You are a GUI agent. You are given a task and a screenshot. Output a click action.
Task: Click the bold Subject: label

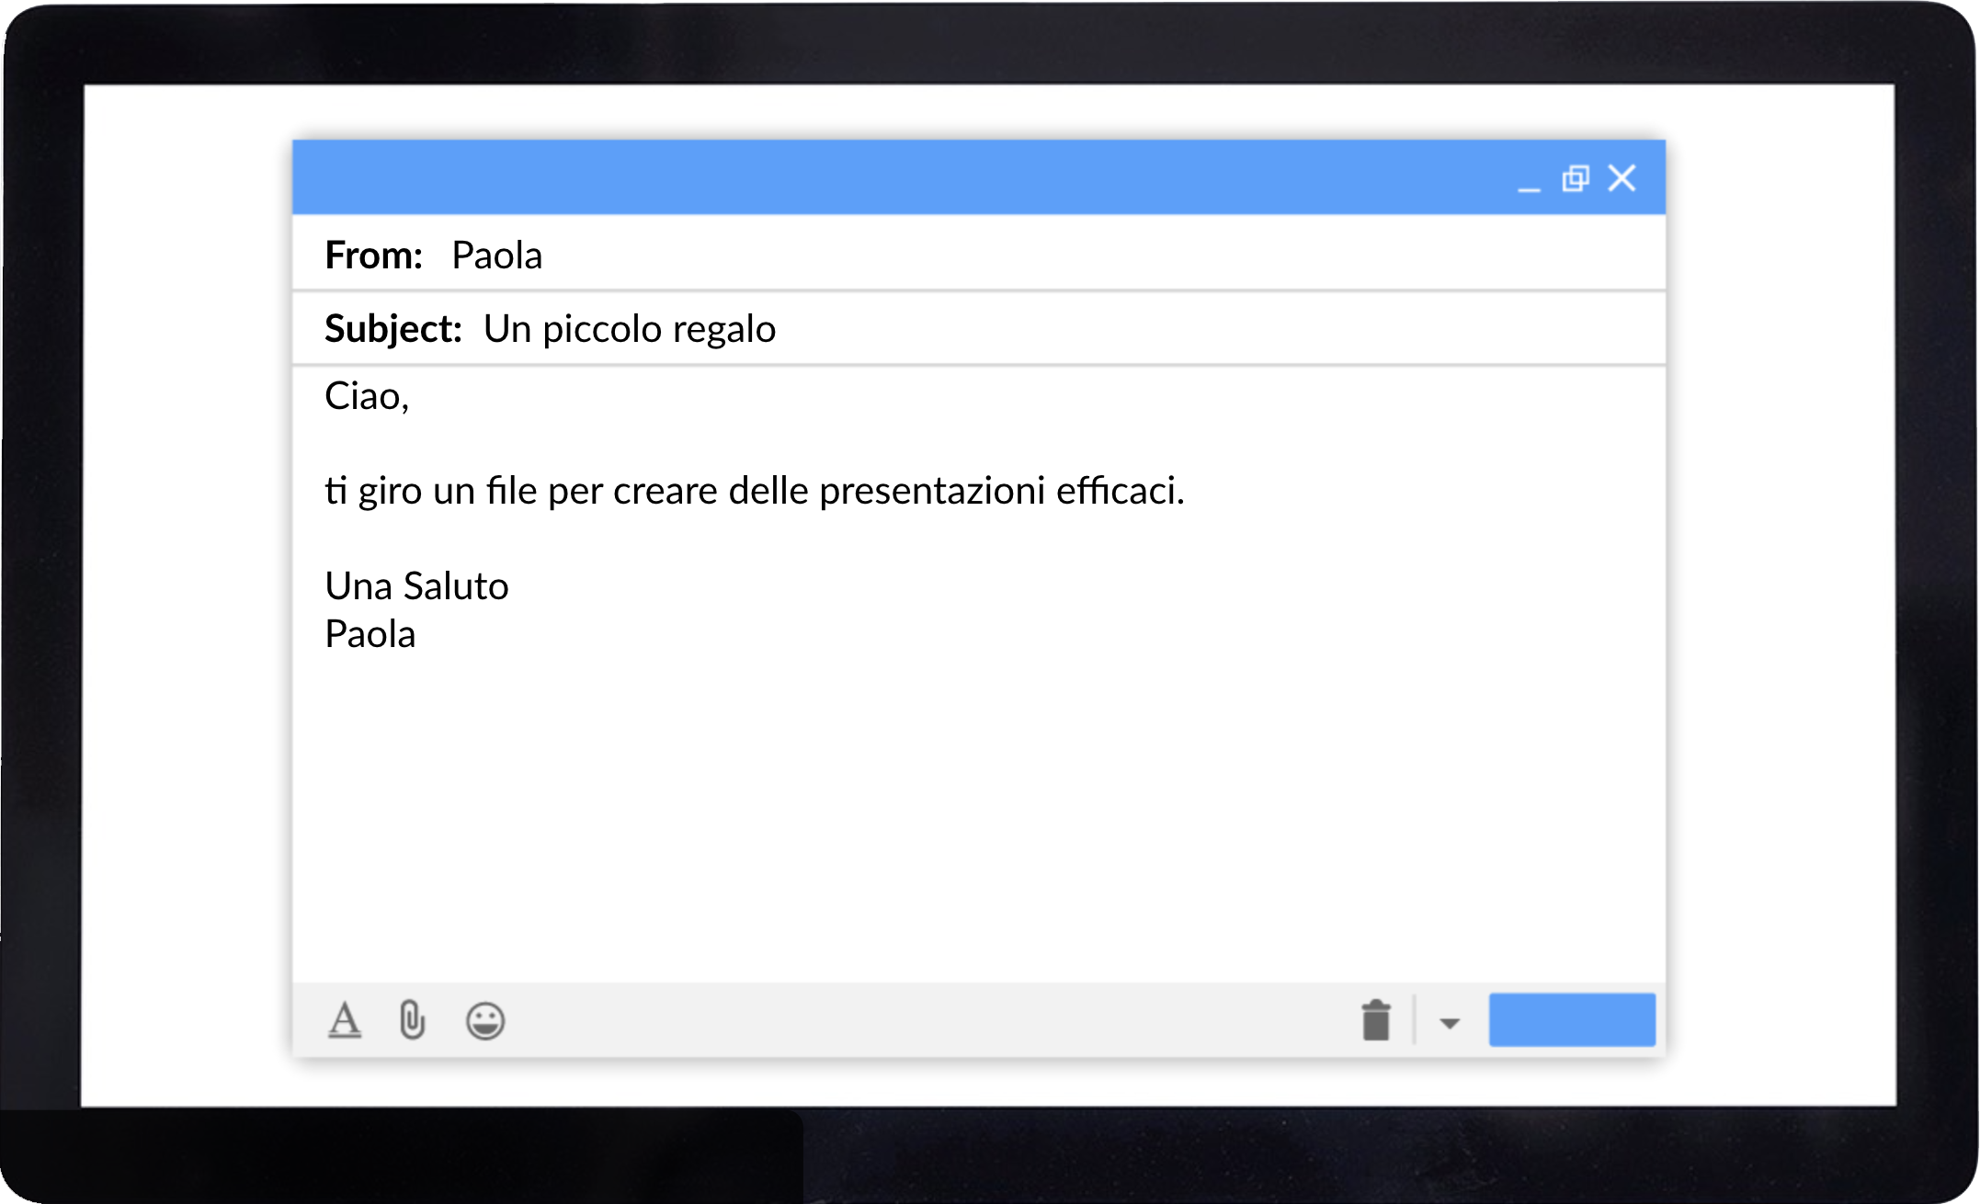[x=393, y=329]
